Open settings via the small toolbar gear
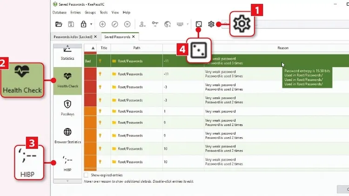Viewport: 349px width, 196px height. [x=211, y=24]
